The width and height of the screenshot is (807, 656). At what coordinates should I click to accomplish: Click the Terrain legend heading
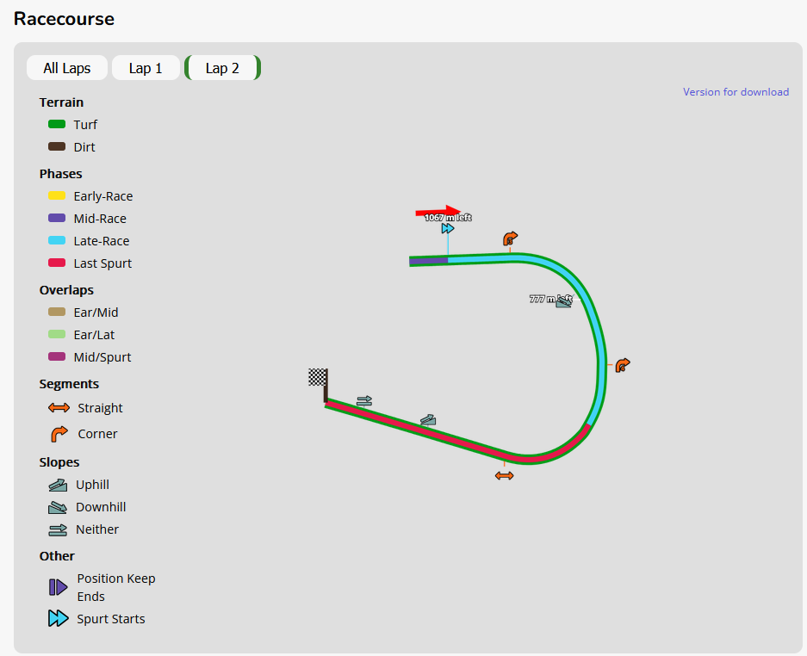[61, 102]
